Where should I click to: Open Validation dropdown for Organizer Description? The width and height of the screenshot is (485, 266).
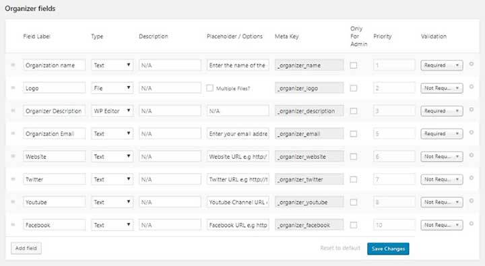tap(442, 111)
